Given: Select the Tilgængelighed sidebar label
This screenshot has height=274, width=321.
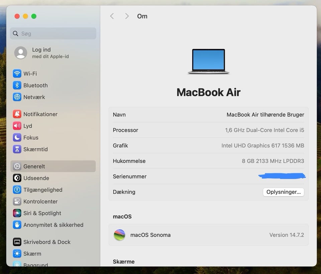Looking at the screenshot, I should tap(43, 190).
